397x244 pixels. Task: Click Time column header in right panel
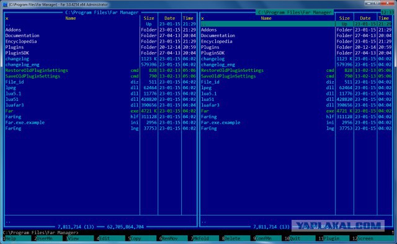click(384, 18)
